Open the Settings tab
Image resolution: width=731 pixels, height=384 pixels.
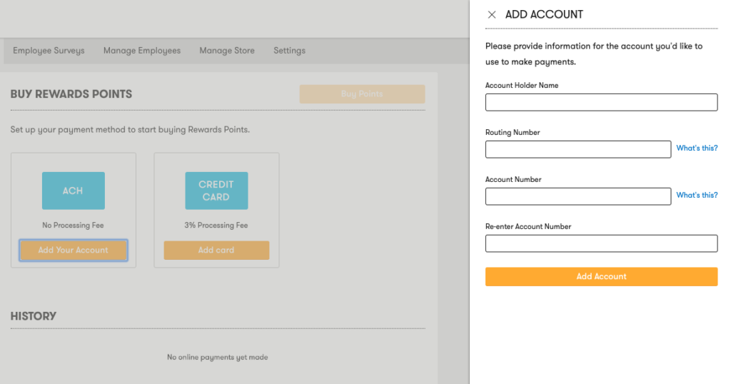[290, 51]
